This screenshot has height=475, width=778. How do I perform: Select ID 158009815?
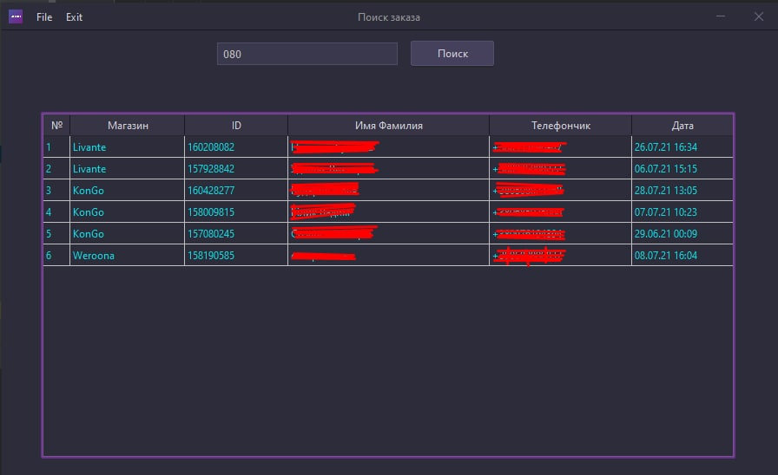pos(236,212)
